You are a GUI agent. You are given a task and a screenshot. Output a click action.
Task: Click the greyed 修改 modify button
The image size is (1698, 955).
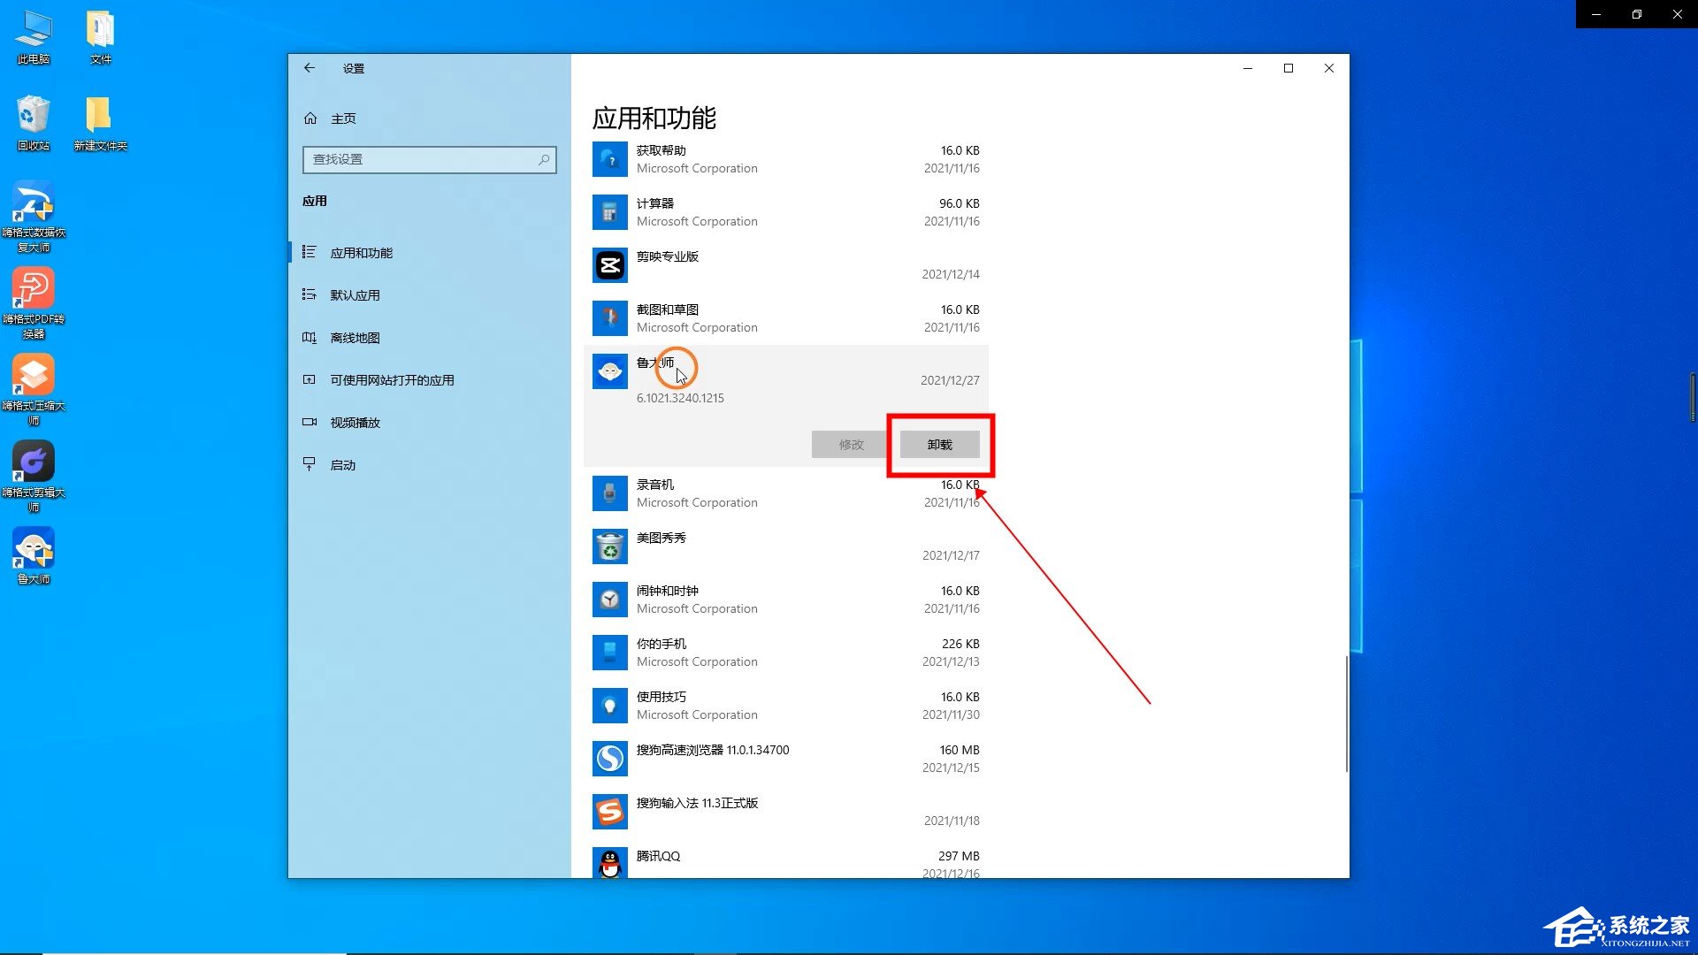point(851,445)
